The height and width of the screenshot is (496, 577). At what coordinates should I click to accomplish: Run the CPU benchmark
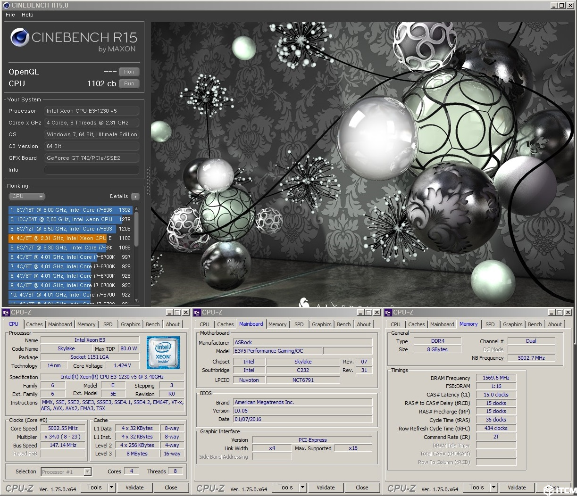pyautogui.click(x=129, y=83)
